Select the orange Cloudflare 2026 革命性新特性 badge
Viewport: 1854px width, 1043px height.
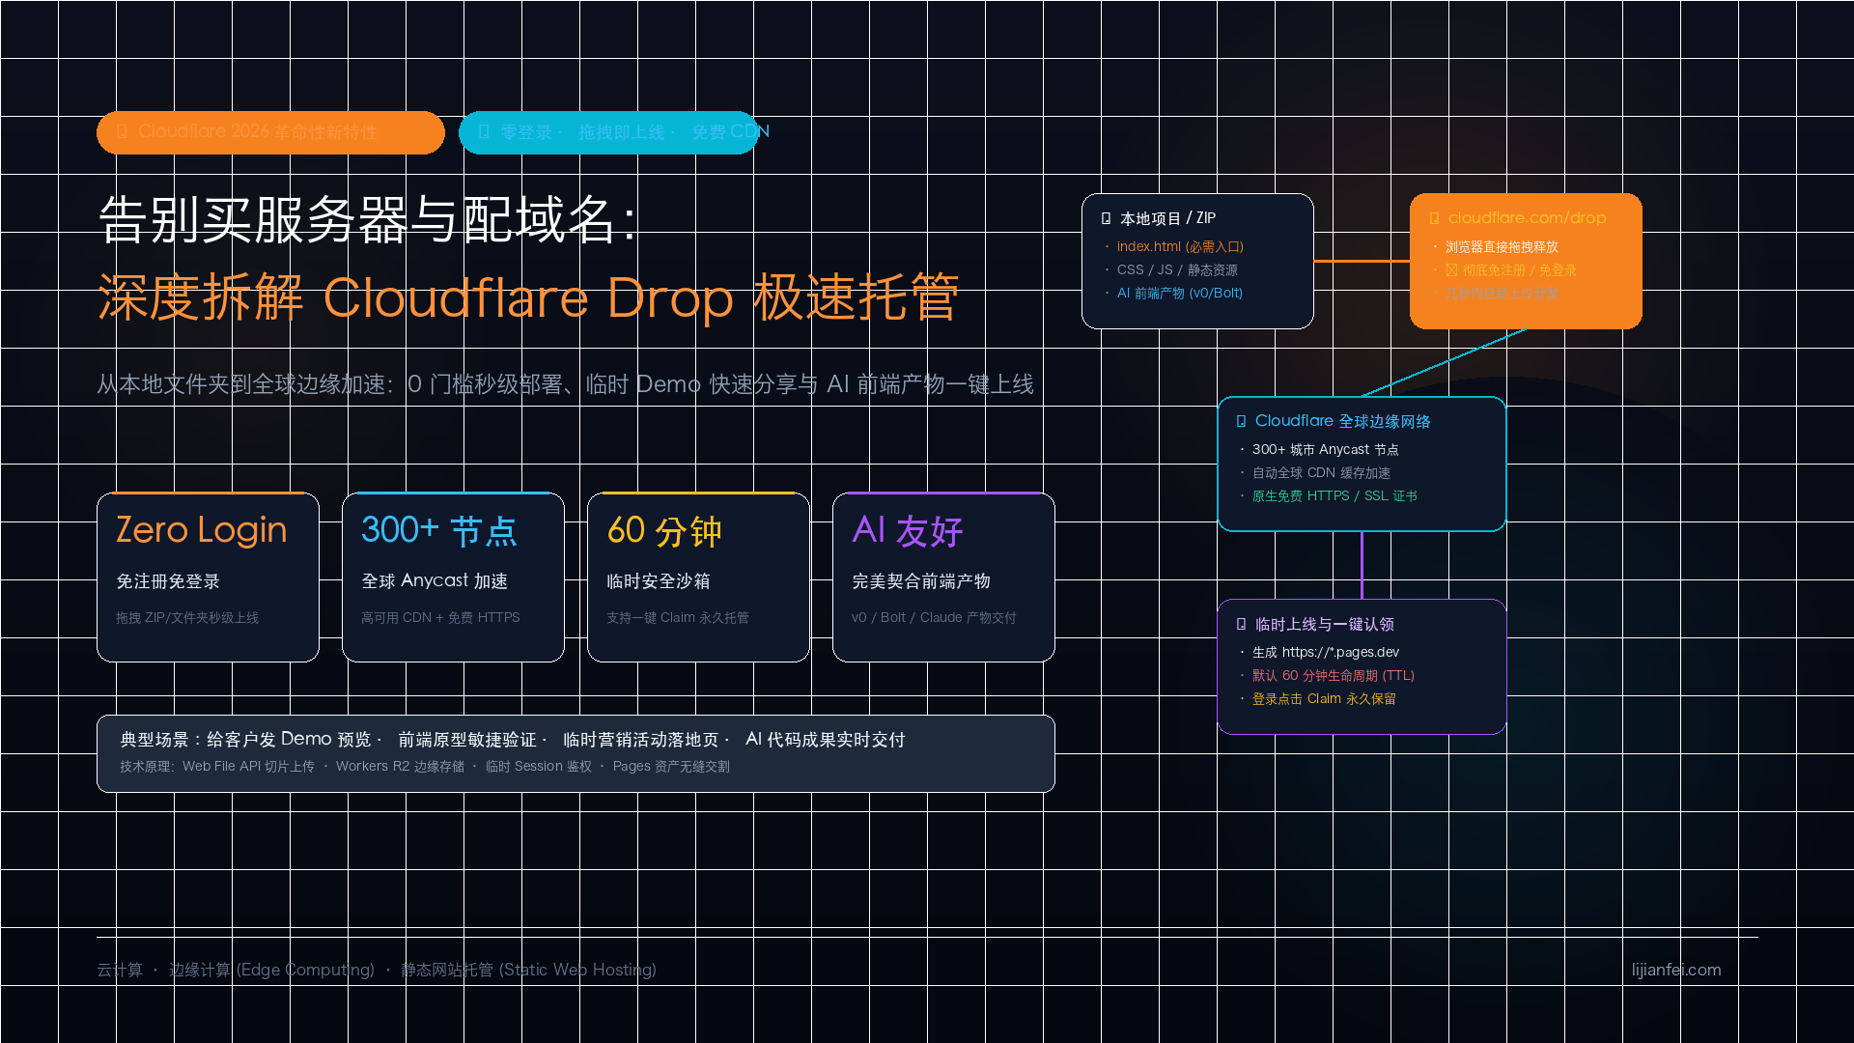pyautogui.click(x=270, y=132)
